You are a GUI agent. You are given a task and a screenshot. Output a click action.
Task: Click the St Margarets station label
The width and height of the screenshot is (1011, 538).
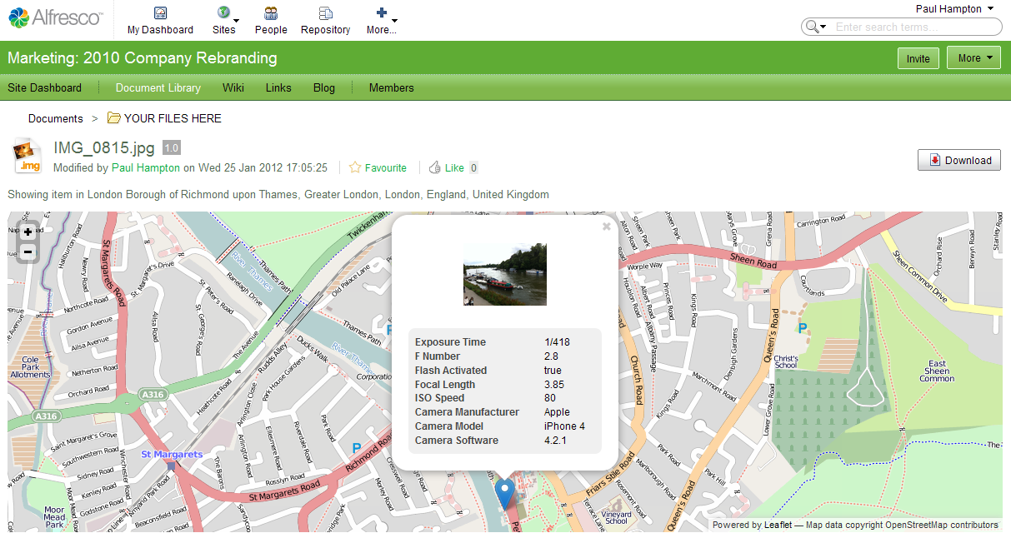click(x=172, y=454)
